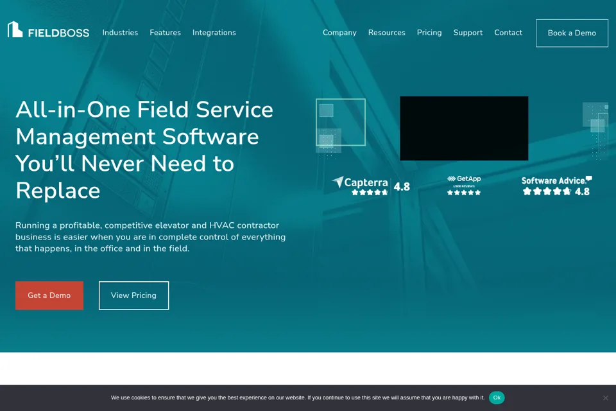This screenshot has height=411, width=616.
Task: Open the Contact page
Action: pyautogui.click(x=508, y=33)
